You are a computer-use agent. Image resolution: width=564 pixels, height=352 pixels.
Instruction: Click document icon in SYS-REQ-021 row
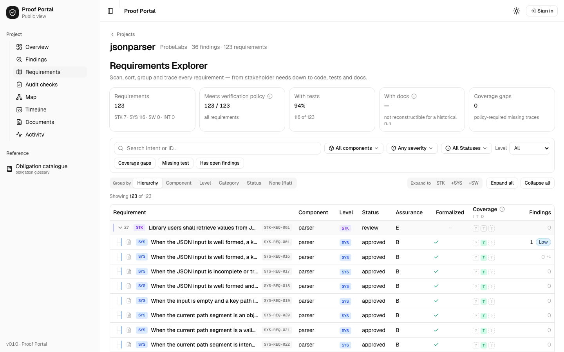point(129,330)
